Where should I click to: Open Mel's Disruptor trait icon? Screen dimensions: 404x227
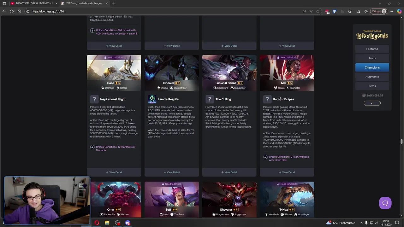point(288,88)
